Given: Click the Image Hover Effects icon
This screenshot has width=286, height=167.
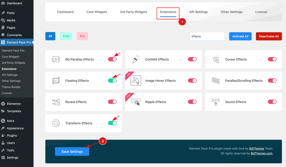Looking at the screenshot, I should (x=136, y=81).
